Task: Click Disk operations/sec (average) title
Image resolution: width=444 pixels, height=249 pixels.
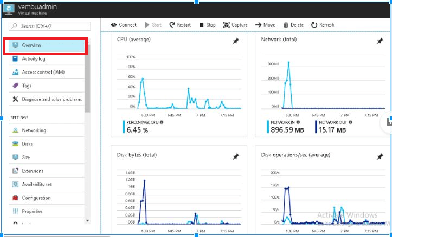Action: click(295, 155)
